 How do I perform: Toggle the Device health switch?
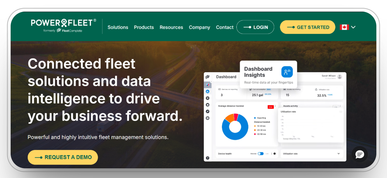pyautogui.click(x=261, y=154)
